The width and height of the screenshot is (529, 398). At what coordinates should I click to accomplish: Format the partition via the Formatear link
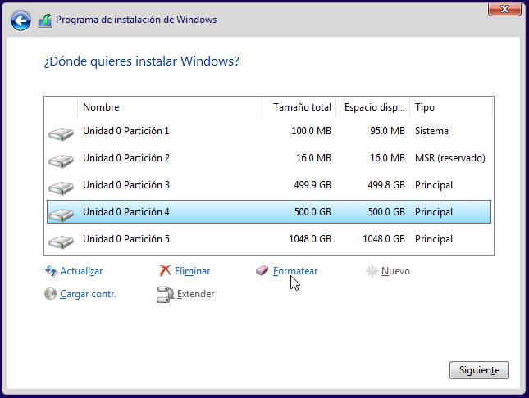point(295,271)
